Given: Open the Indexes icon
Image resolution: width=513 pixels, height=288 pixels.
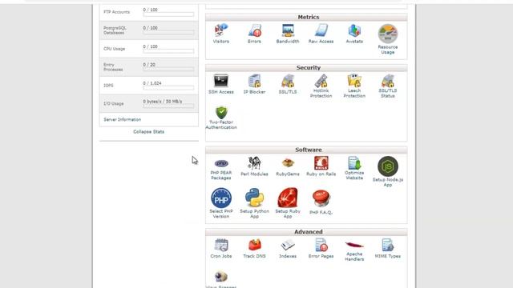Looking at the screenshot, I should (288, 246).
